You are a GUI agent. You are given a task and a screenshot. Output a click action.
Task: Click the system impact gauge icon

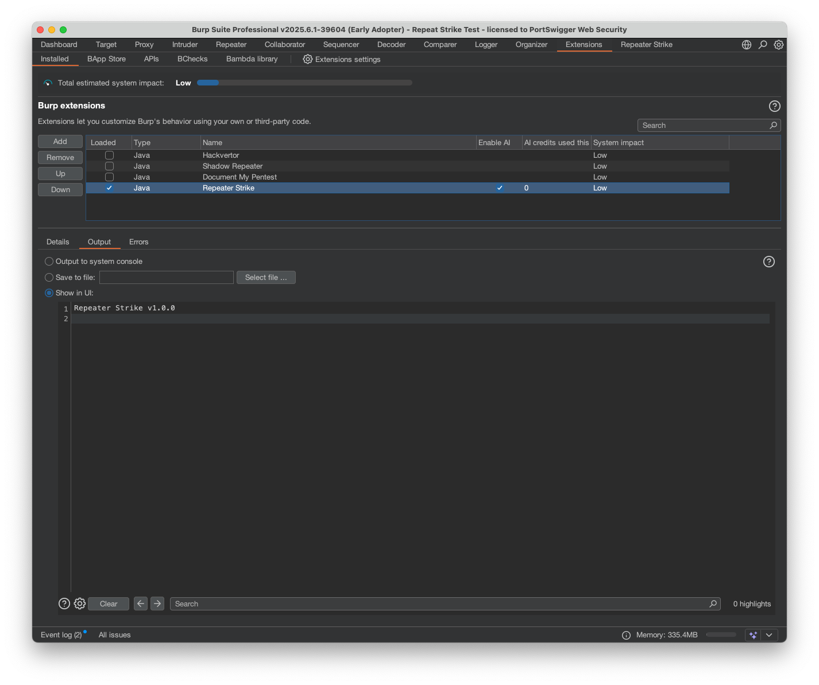click(48, 83)
